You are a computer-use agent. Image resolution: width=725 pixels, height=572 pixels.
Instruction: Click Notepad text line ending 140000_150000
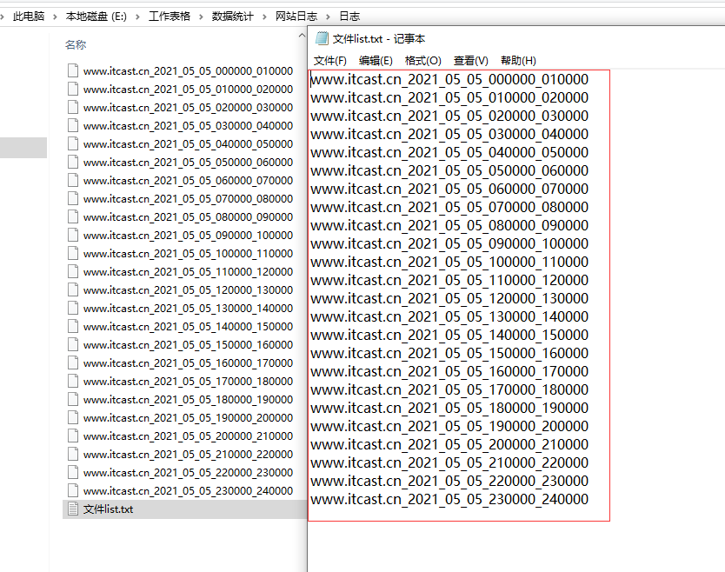(449, 336)
